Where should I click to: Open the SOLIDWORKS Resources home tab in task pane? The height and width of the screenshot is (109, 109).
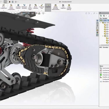tap(97, 23)
